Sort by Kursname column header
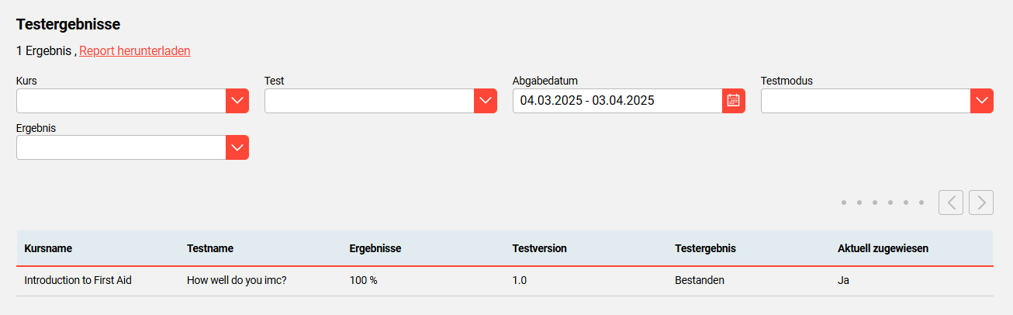This screenshot has height=315, width=1013. tap(48, 248)
